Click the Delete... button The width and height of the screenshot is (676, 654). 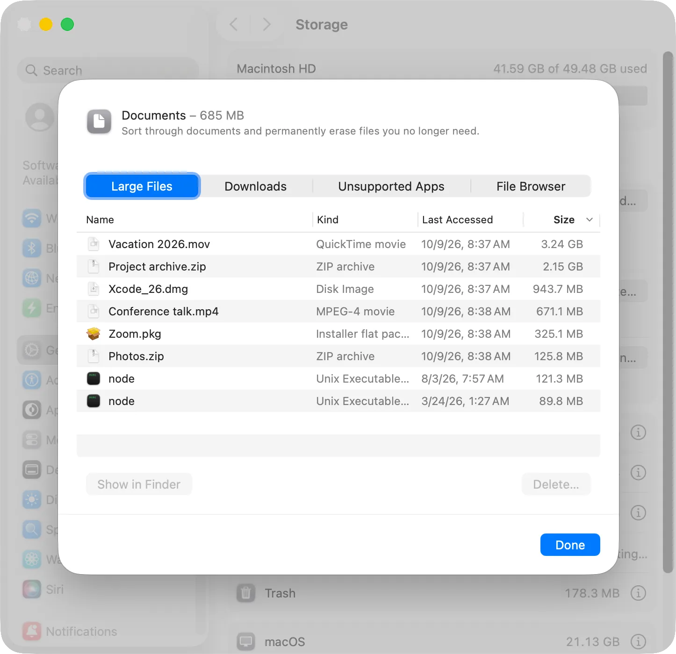pyautogui.click(x=556, y=484)
